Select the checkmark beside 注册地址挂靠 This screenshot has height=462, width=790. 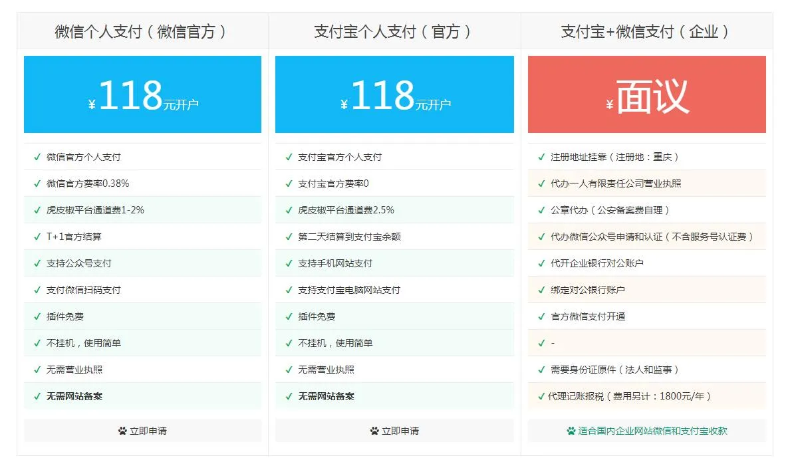[541, 158]
